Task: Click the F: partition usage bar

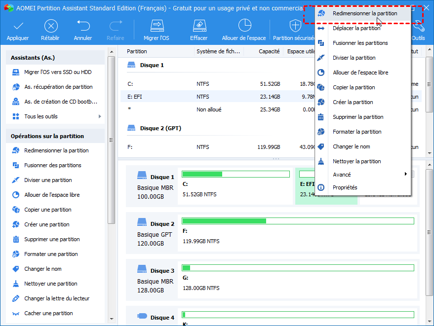Action: pos(298,221)
